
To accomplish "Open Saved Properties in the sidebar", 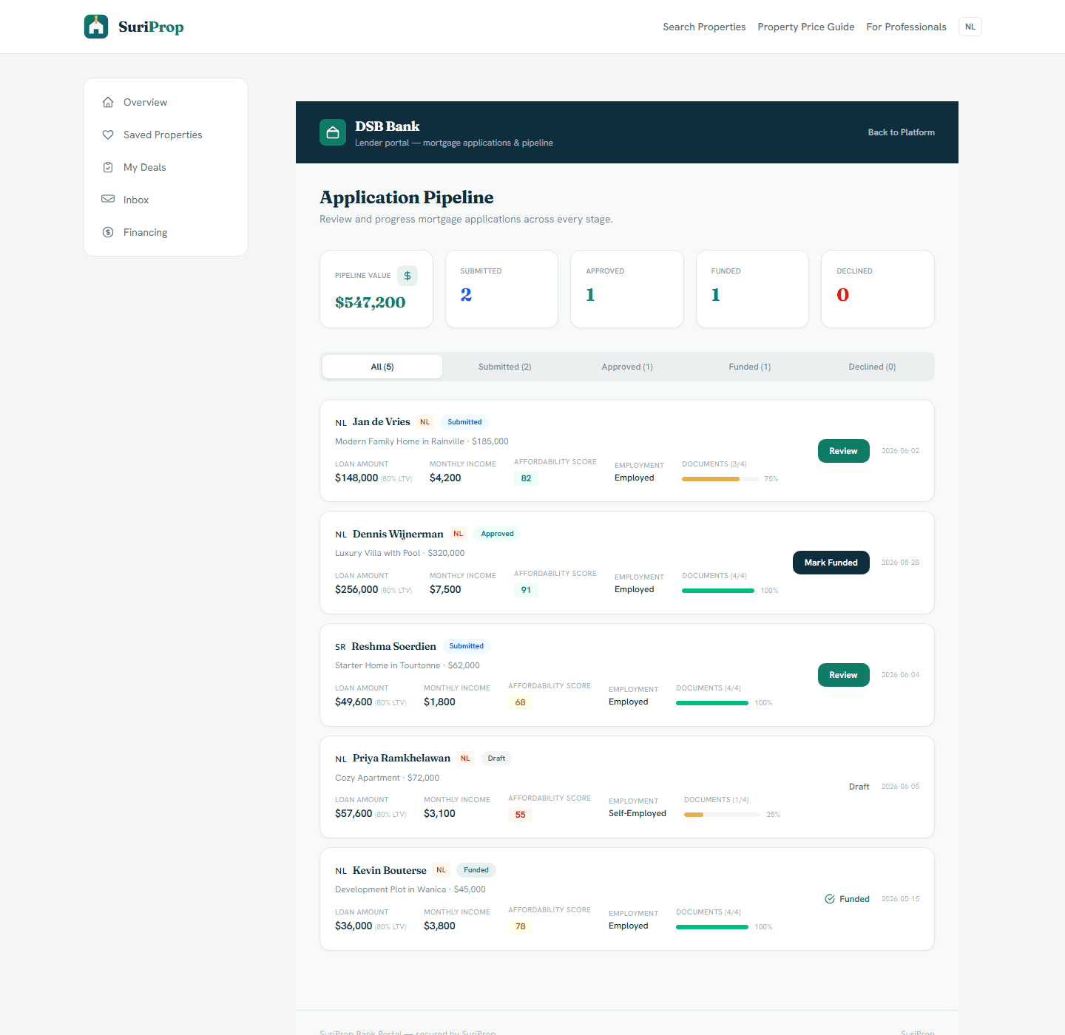I will pos(166,135).
